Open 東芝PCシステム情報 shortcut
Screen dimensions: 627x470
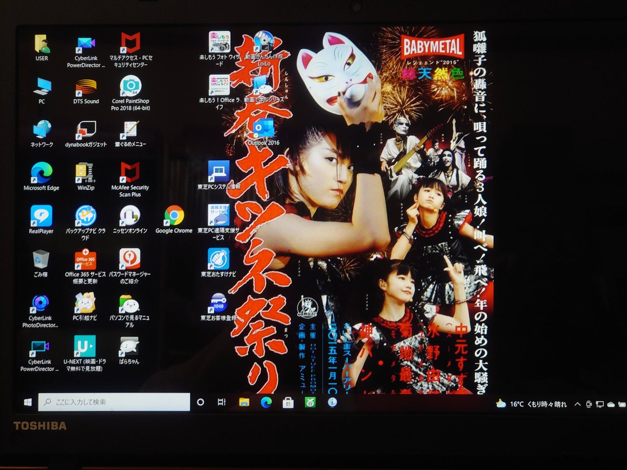click(218, 175)
